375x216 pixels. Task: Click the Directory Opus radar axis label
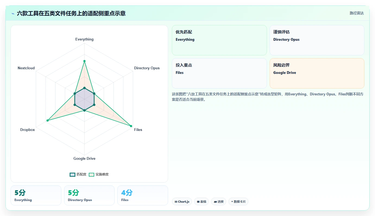pyautogui.click(x=147, y=68)
